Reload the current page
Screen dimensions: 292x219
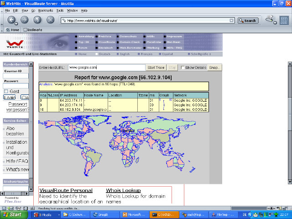pos(37,20)
